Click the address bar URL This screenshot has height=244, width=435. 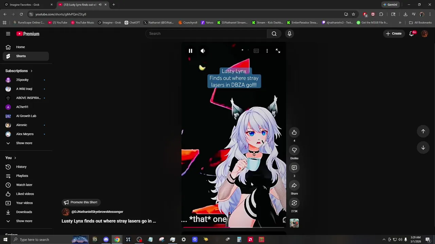point(61,14)
